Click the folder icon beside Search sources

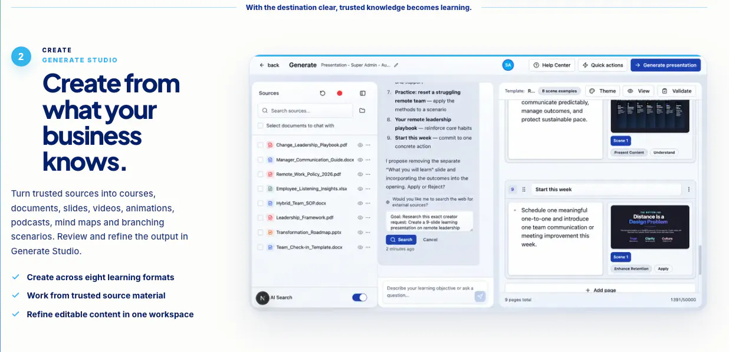[x=362, y=111]
